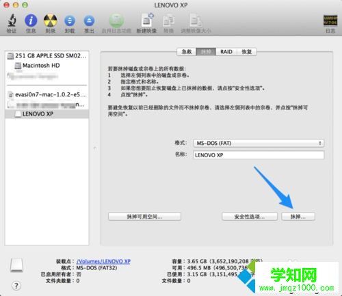The width and height of the screenshot is (342, 296).
Task: Click the MS-DOS (FAT32) format text
Action: (96, 268)
